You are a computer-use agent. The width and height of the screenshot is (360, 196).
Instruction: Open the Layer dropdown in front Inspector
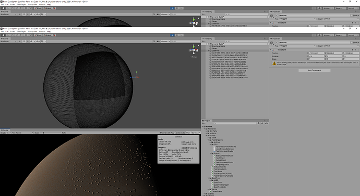(341, 46)
